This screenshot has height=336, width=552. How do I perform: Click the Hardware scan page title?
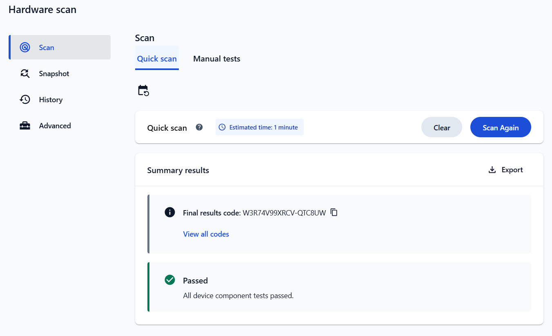(x=42, y=10)
